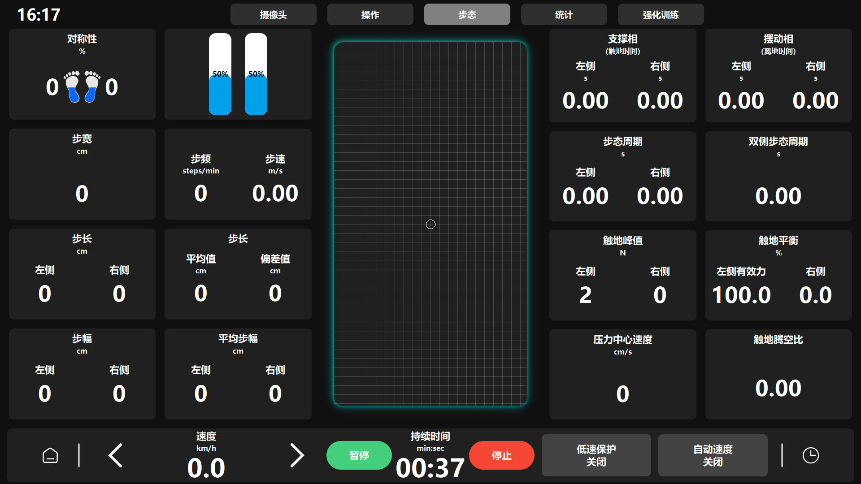
Task: Toggle automatic speed (自动速度)
Action: 713,455
